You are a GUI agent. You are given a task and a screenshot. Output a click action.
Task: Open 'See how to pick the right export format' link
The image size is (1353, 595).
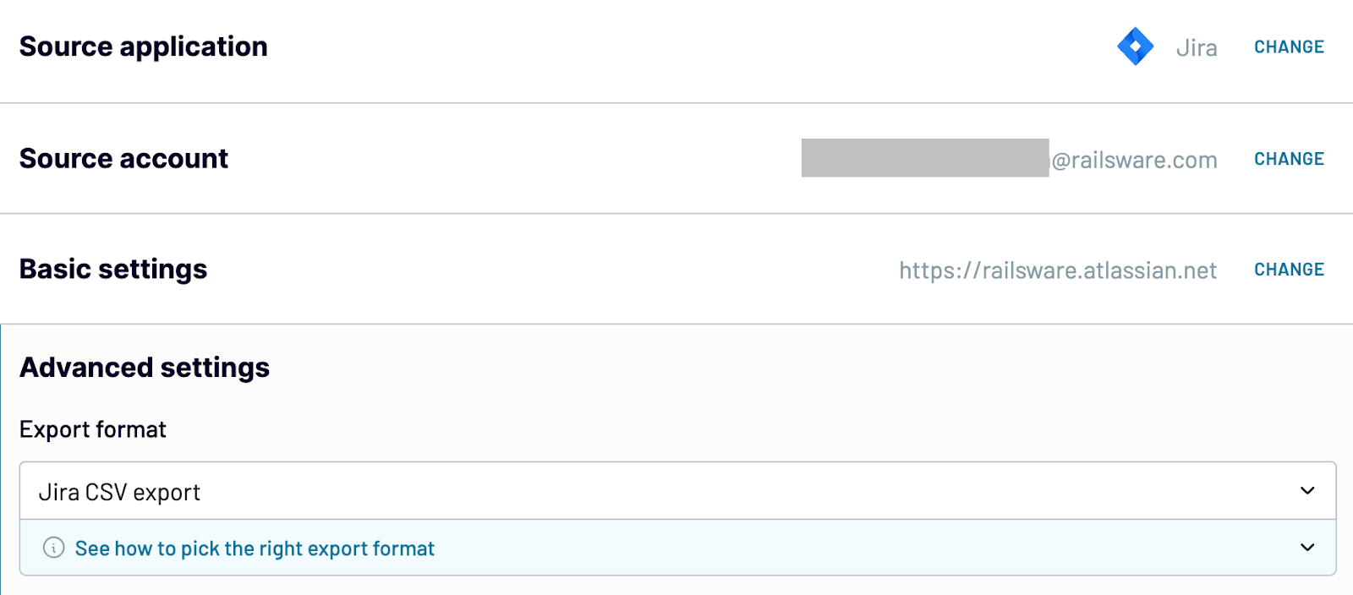click(x=255, y=549)
